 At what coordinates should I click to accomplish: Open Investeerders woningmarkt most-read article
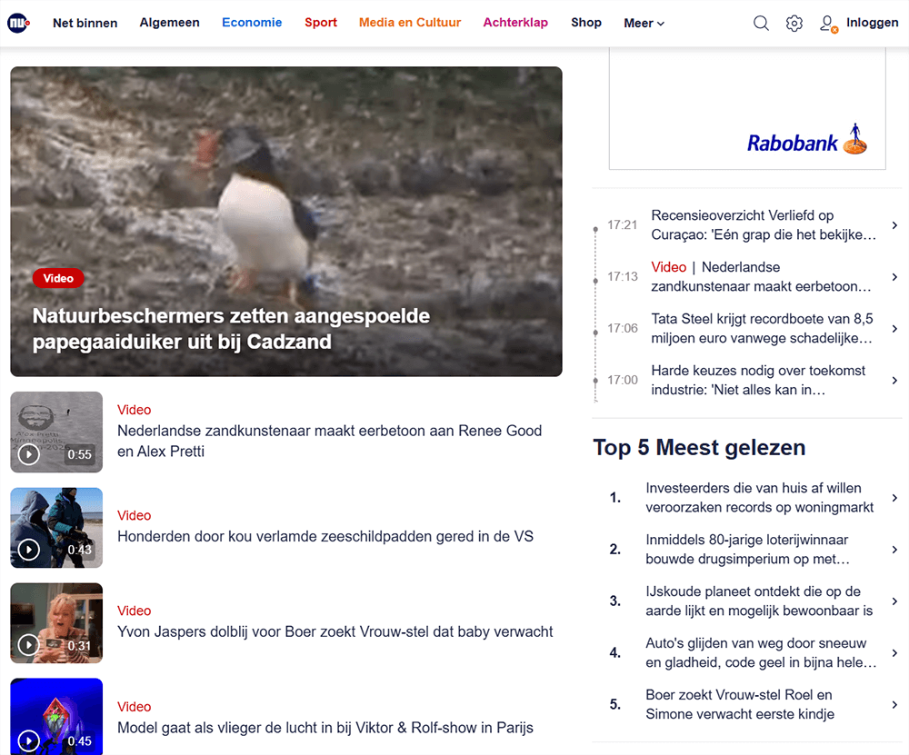(759, 498)
